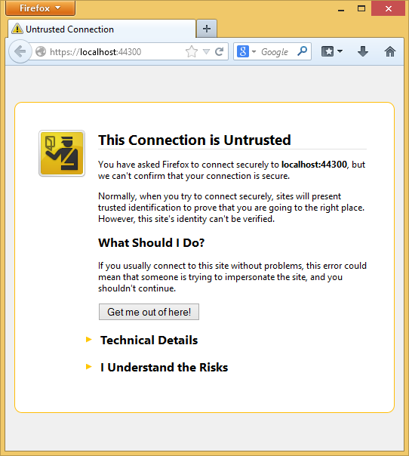Maximize the Firefox window
409x456 pixels.
point(361,8)
